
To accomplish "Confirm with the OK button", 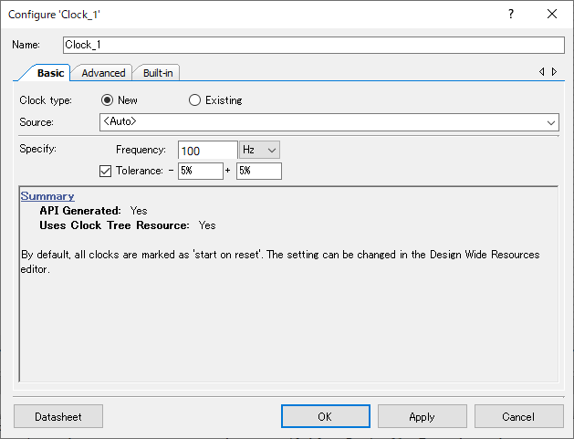I will (x=326, y=416).
